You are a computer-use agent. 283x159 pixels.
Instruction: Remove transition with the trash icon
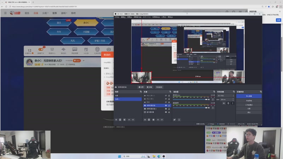coord(228,103)
